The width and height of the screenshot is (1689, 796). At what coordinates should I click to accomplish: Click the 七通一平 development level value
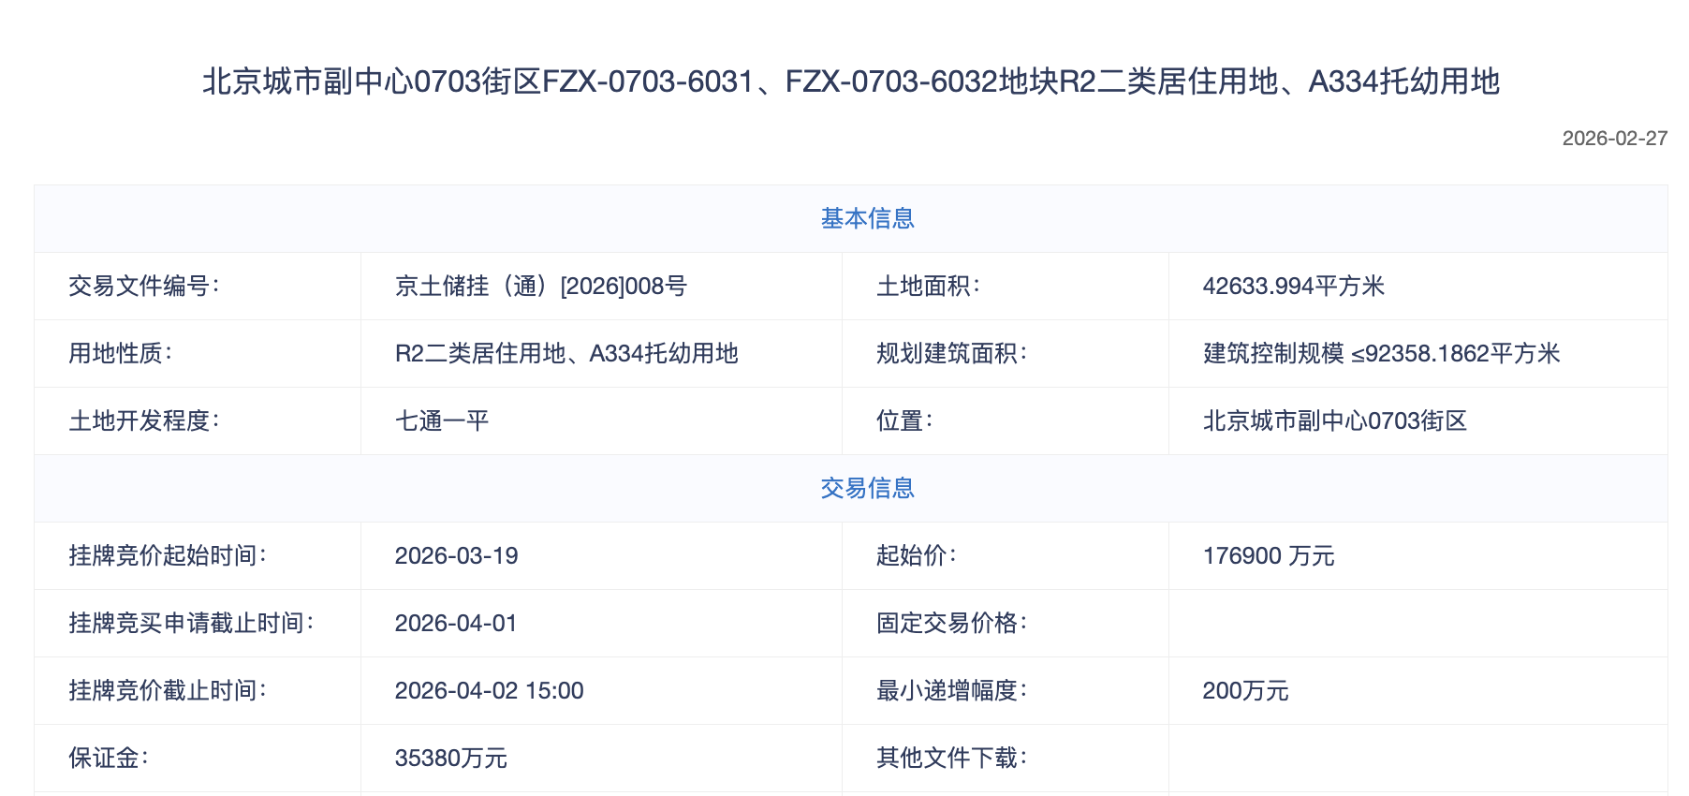[442, 421]
